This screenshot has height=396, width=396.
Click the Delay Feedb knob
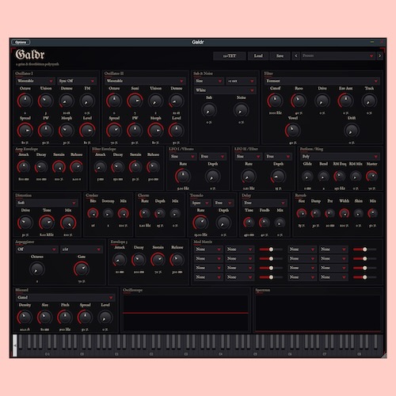[265, 223]
